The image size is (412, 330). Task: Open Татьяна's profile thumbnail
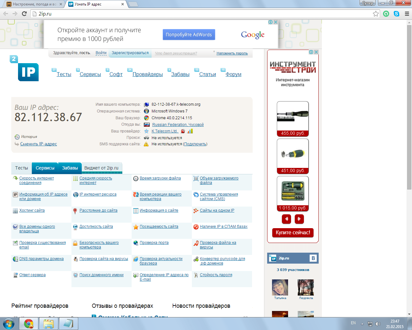point(280,287)
